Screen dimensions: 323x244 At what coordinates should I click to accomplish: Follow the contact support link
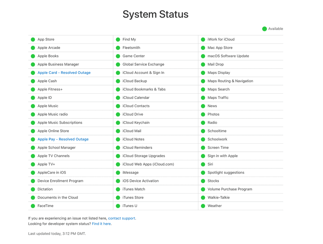pos(122,218)
